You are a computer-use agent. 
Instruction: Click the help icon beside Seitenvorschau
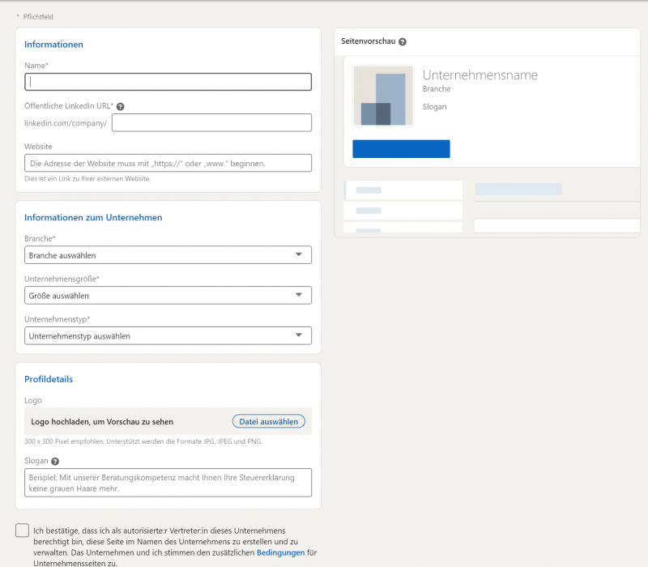click(x=403, y=42)
